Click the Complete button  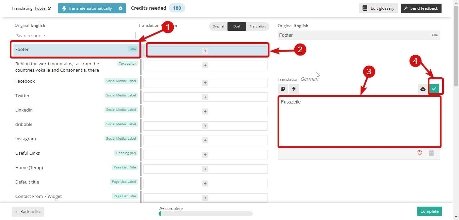[x=429, y=211]
